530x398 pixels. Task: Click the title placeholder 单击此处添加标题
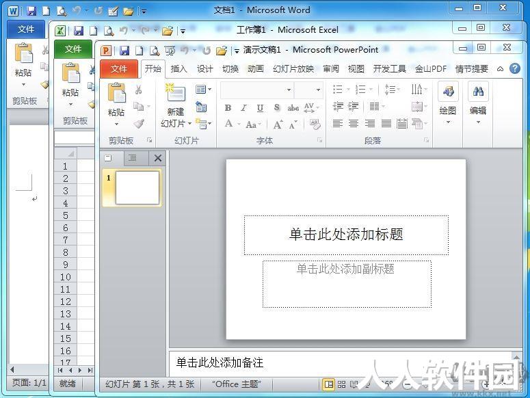point(346,235)
